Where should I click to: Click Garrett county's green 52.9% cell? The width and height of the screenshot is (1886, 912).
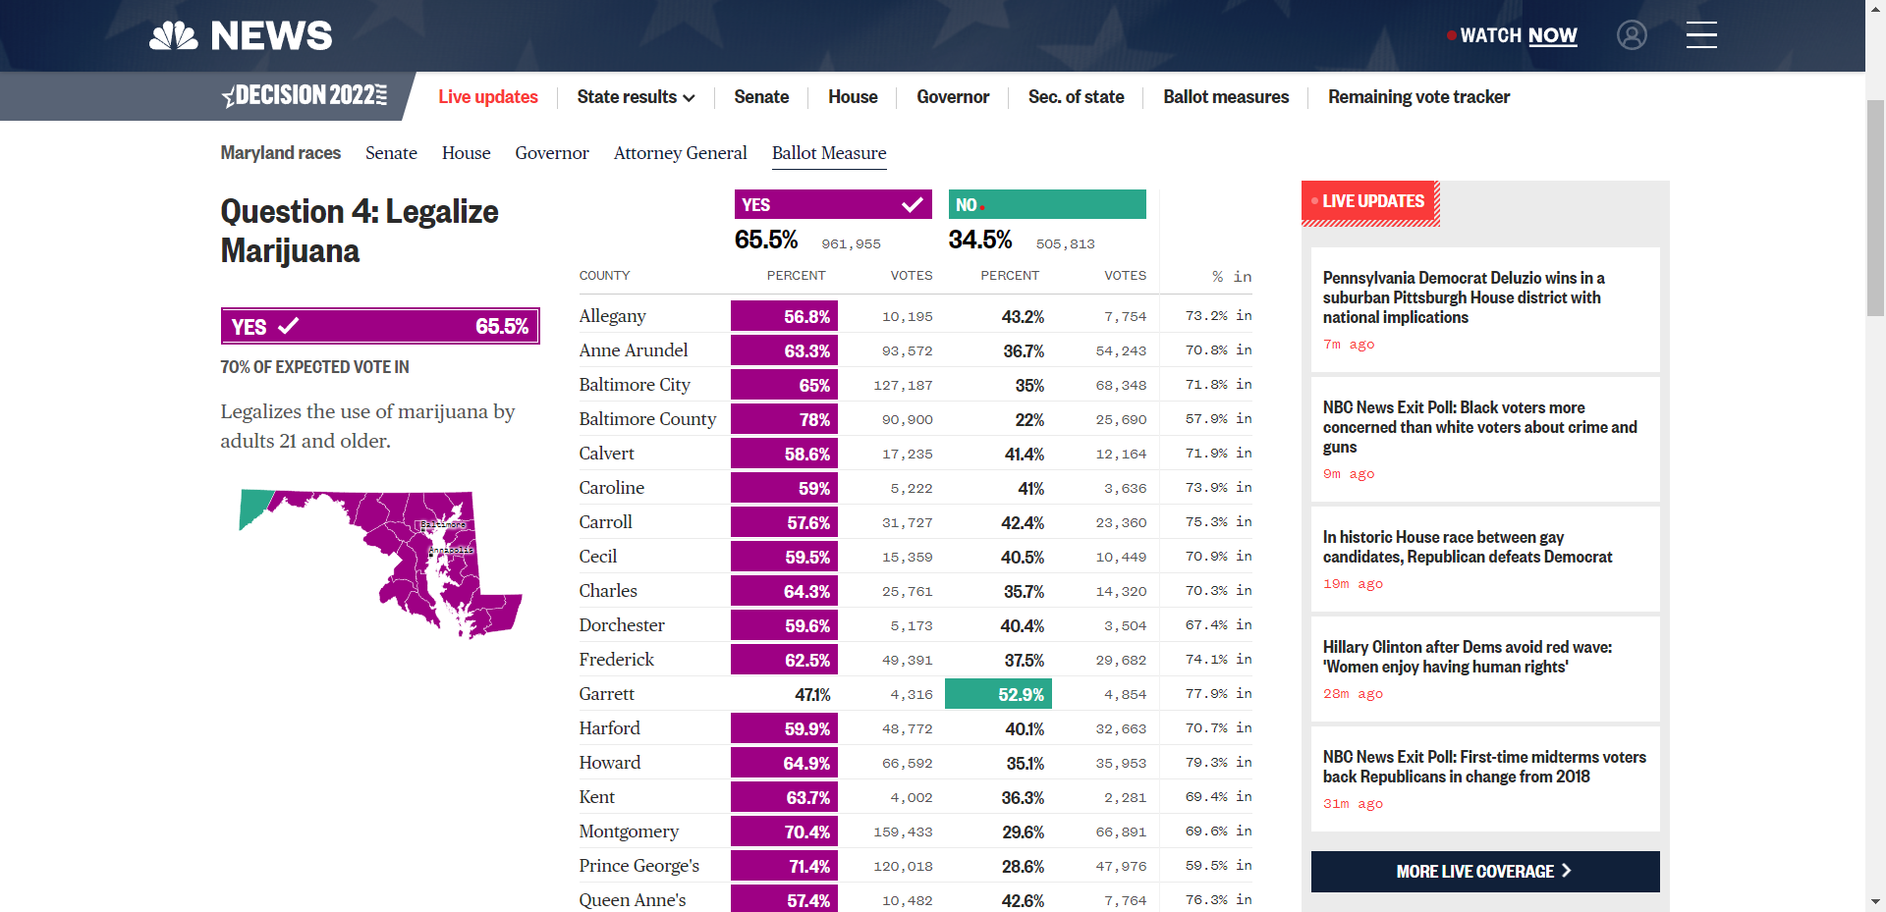point(998,694)
